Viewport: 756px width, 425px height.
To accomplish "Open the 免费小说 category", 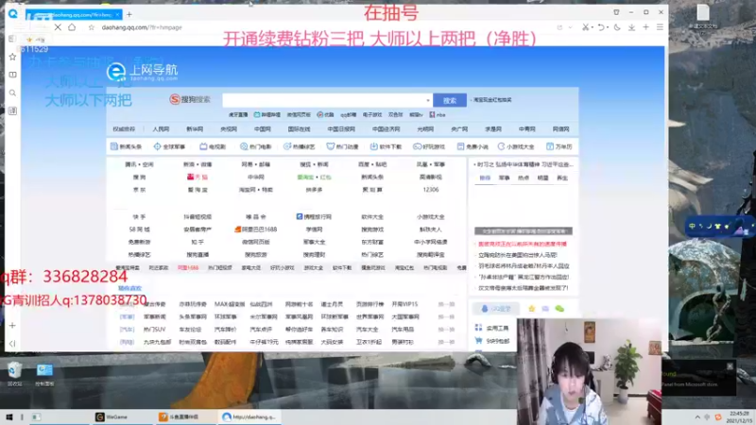I will (472, 146).
